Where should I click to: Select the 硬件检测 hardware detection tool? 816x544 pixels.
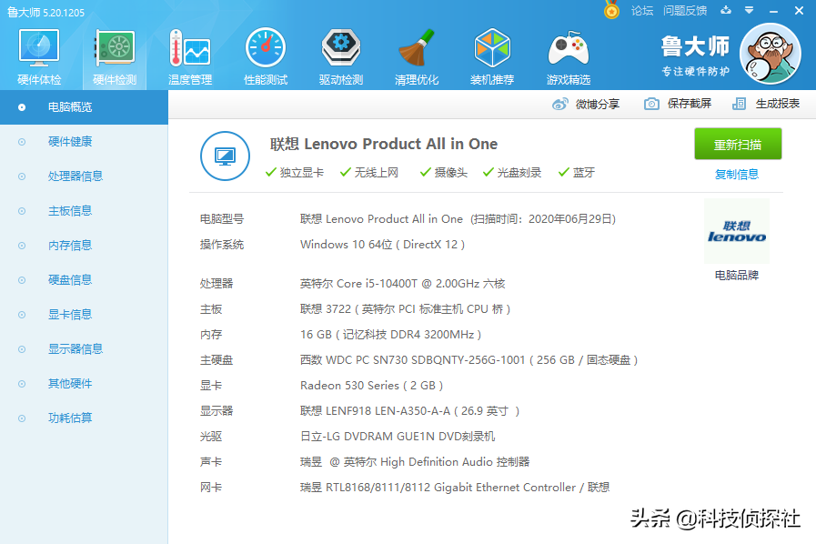114,55
